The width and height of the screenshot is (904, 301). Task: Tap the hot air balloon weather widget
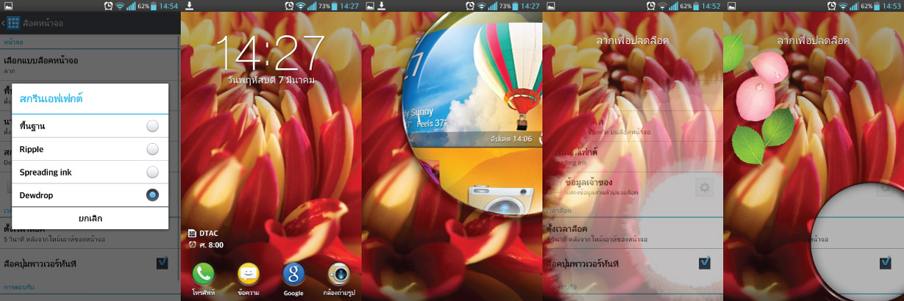(508, 73)
